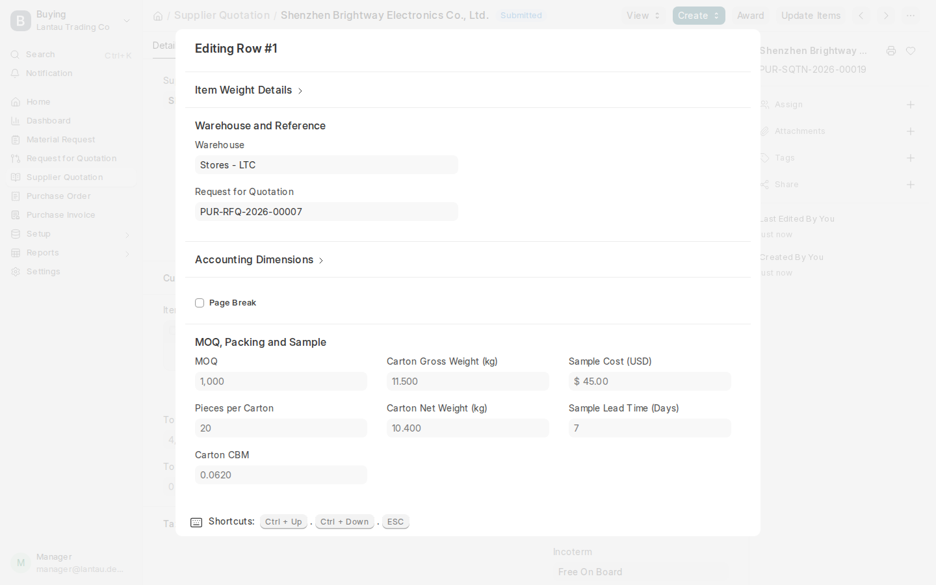Viewport: 936px width, 585px height.
Task: Add an assignee with Assign plus icon
Action: [911, 105]
